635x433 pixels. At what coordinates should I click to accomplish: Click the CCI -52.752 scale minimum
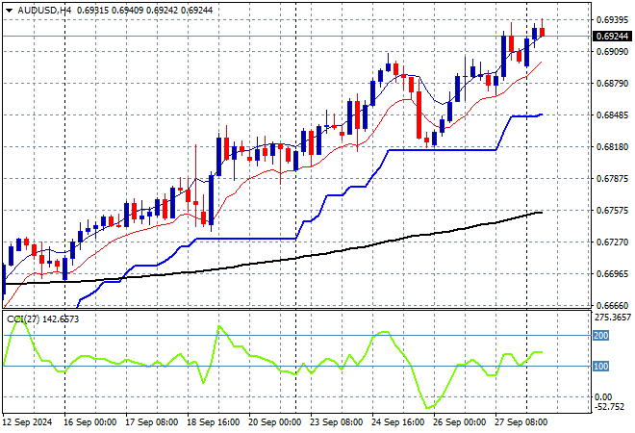pyautogui.click(x=609, y=407)
